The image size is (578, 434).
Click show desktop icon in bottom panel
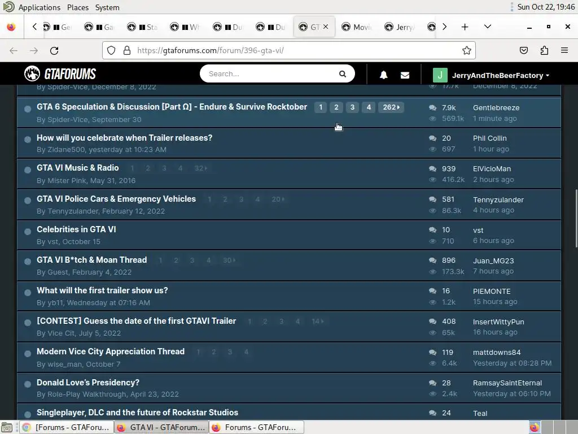7,427
